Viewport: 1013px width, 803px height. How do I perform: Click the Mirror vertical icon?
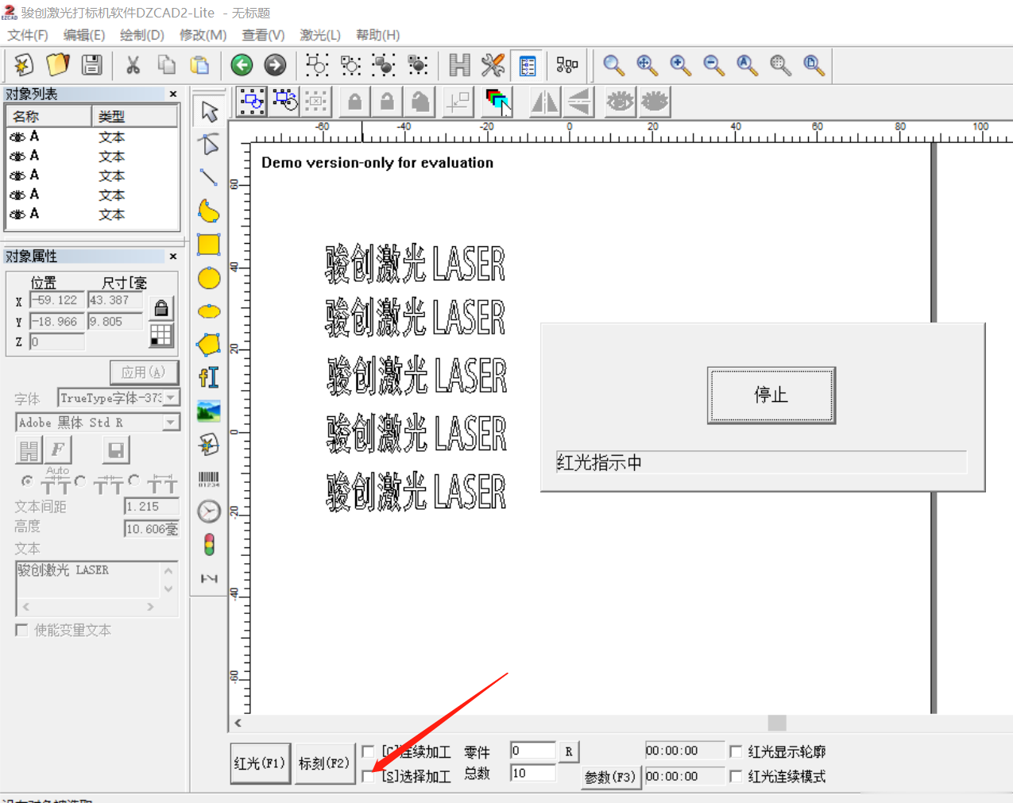pos(579,102)
